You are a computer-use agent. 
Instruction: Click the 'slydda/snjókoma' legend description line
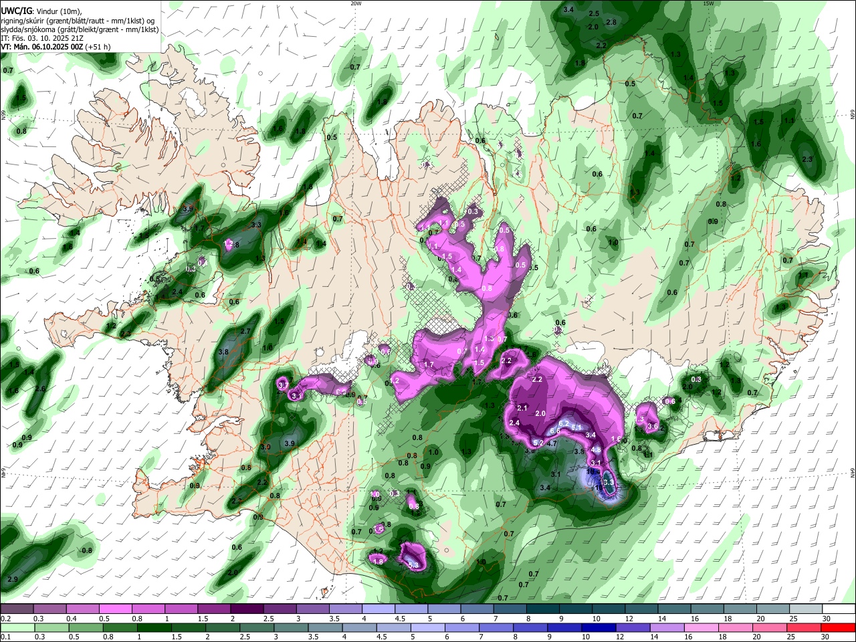coord(80,29)
